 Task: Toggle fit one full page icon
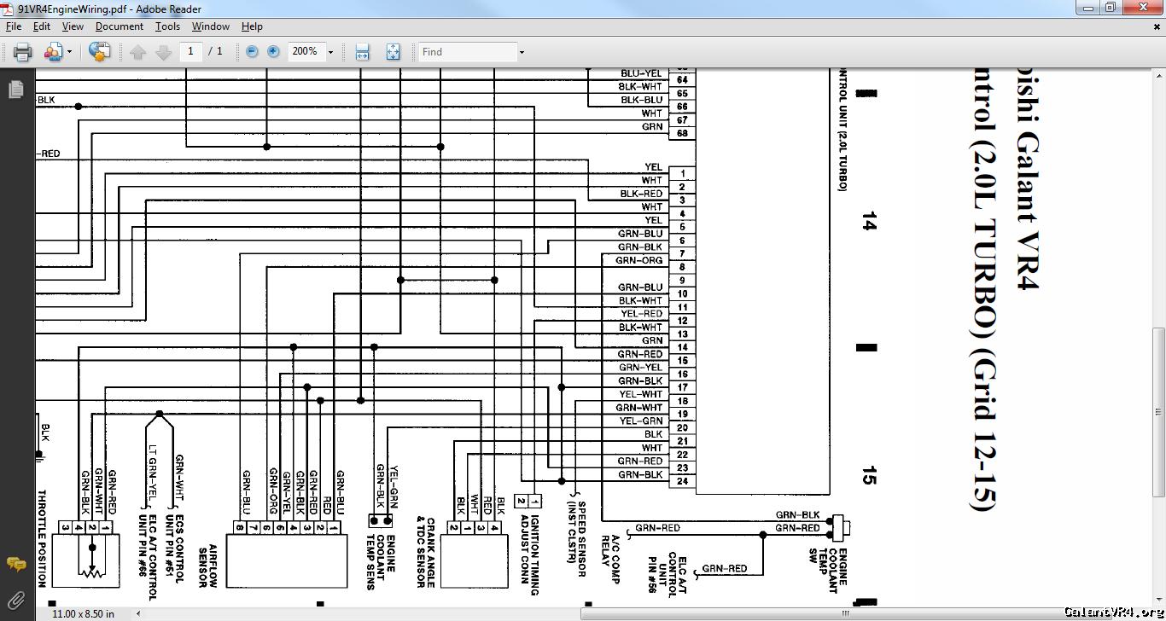(x=393, y=52)
